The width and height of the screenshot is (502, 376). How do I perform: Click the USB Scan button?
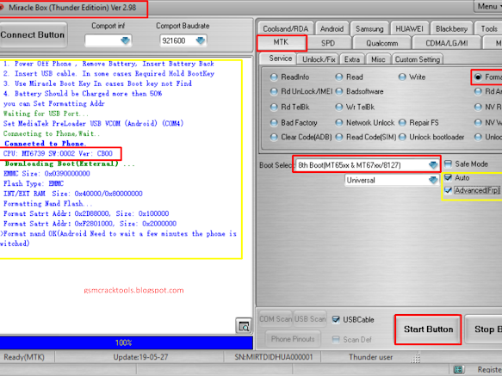pyautogui.click(x=310, y=319)
